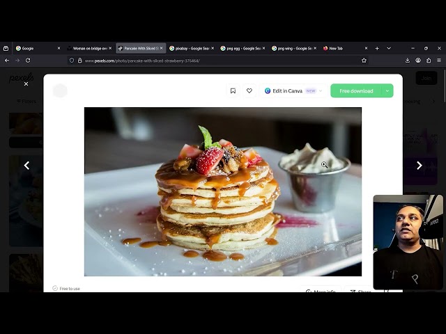Screen dimensions: 446x334
Task: Save photo to collection with bookmark icon
Action: (x=233, y=91)
